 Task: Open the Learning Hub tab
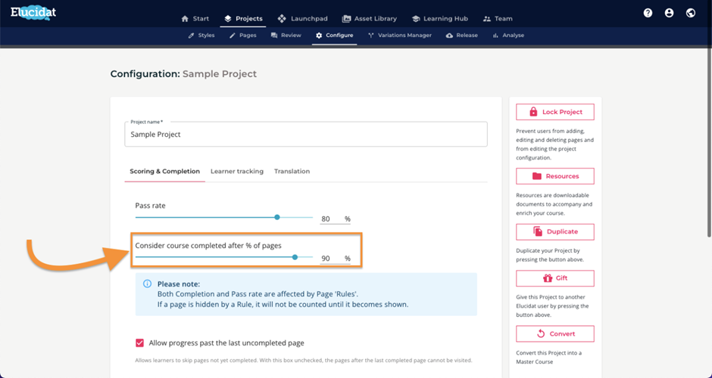tap(439, 19)
